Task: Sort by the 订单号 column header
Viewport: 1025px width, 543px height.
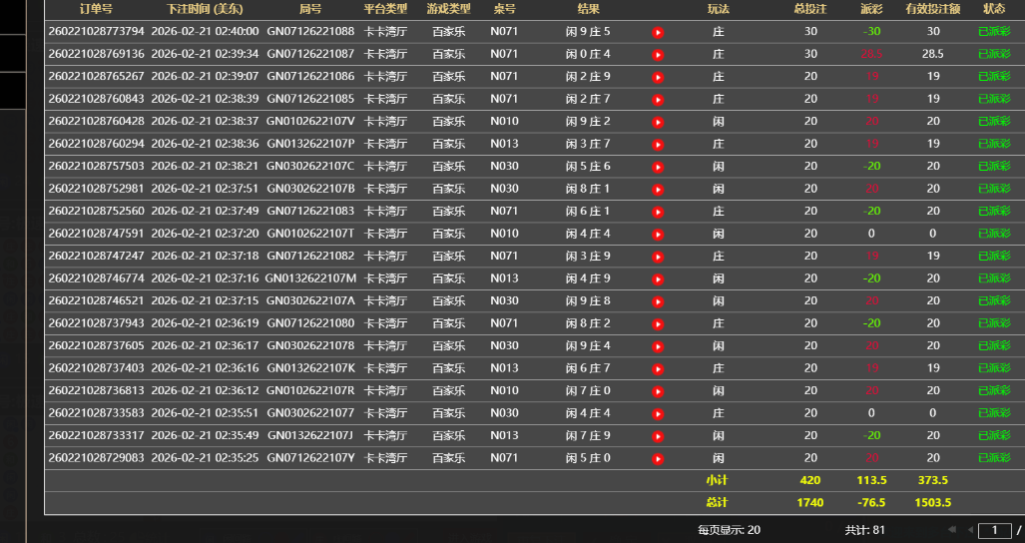Action: pyautogui.click(x=96, y=9)
